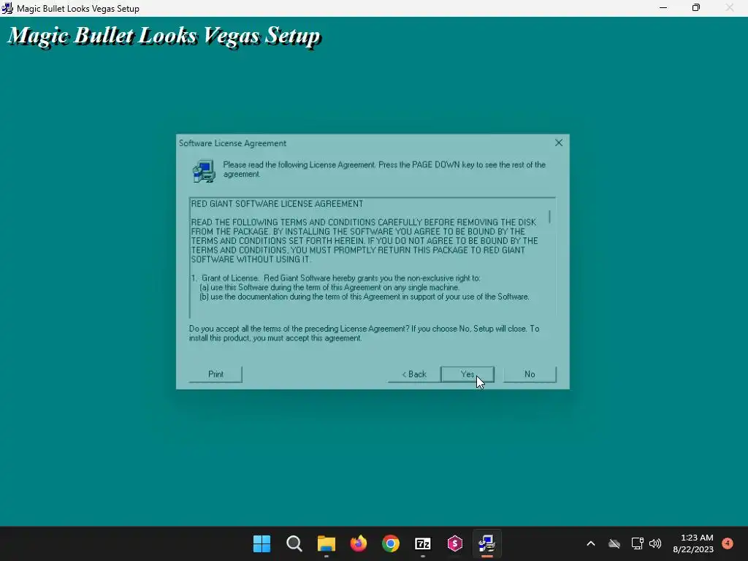Launch Firefox from the taskbar

358,543
